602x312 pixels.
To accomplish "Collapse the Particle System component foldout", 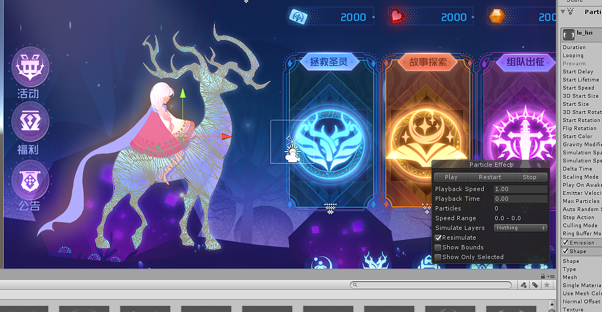I will point(563,12).
